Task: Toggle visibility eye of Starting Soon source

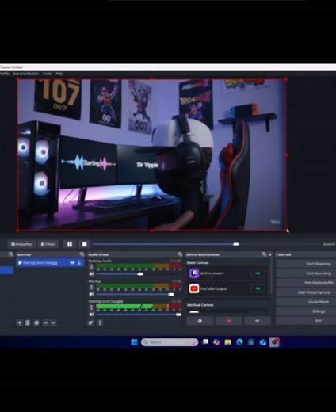Action: [x=72, y=263]
